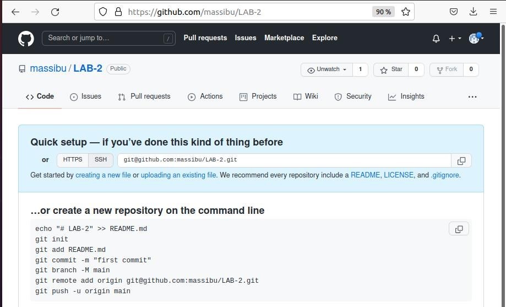Switch to the repository Pull requests tab

tap(144, 96)
